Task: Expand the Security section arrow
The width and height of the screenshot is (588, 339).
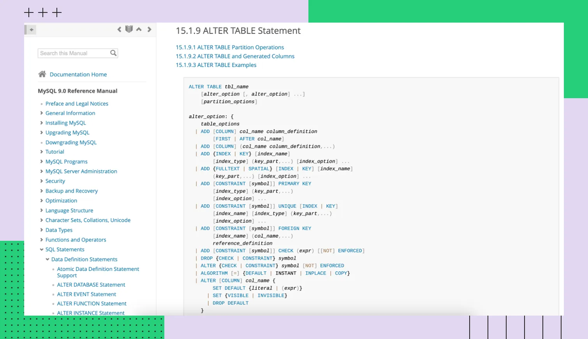Action: click(x=41, y=181)
